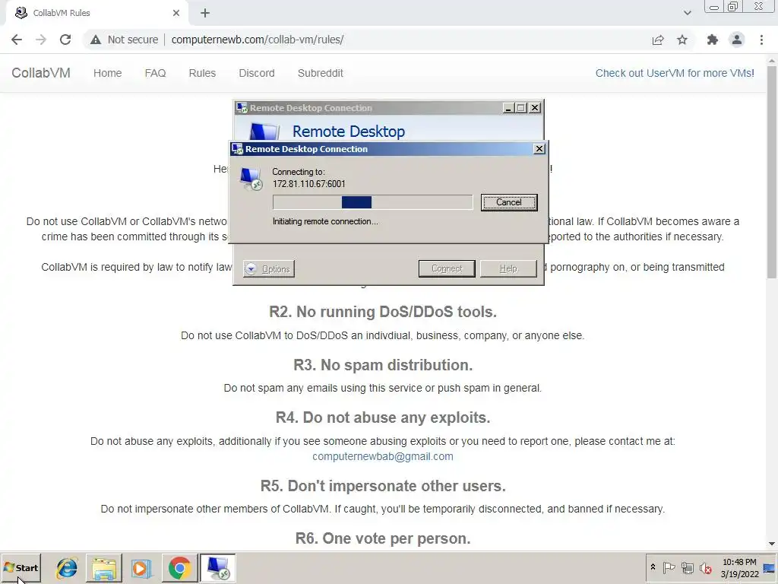The width and height of the screenshot is (778, 584).
Task: Click the R5. Don't impersonate other users heading
Action: (x=383, y=486)
